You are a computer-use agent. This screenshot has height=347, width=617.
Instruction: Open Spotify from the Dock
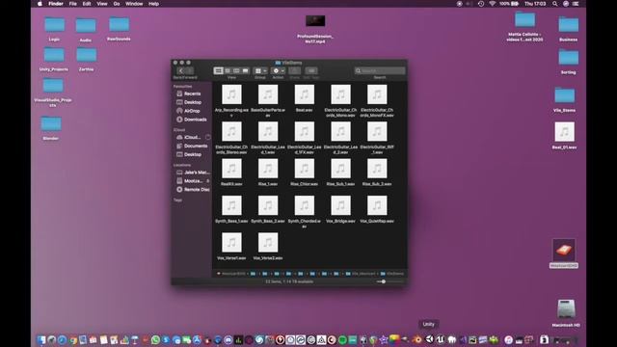[x=342, y=339]
